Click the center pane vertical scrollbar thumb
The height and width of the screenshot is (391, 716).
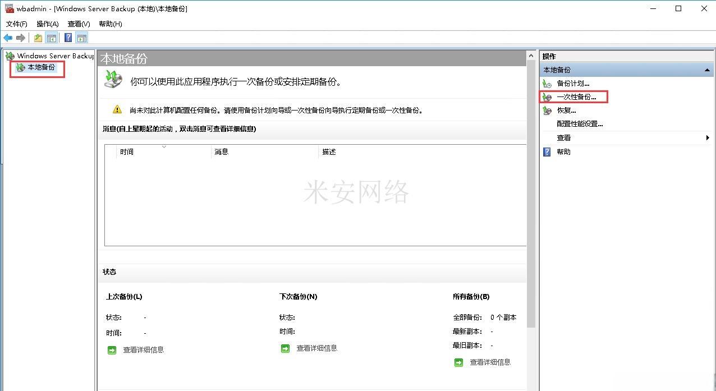click(531, 194)
